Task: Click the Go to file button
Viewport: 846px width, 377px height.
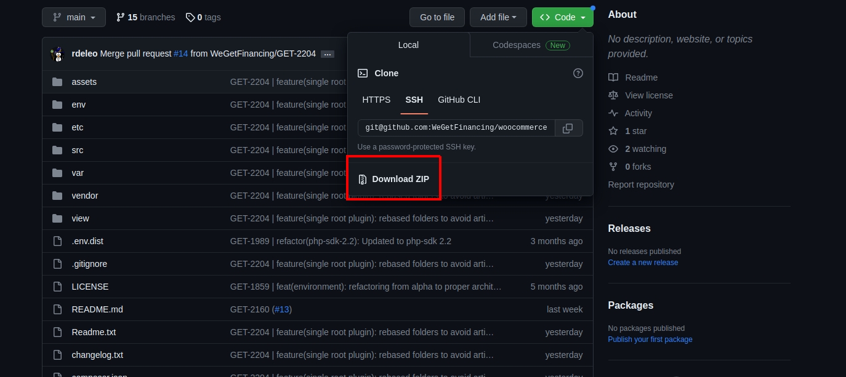Action: click(x=437, y=17)
